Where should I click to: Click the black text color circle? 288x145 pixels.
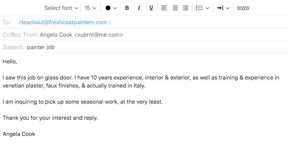108,8
